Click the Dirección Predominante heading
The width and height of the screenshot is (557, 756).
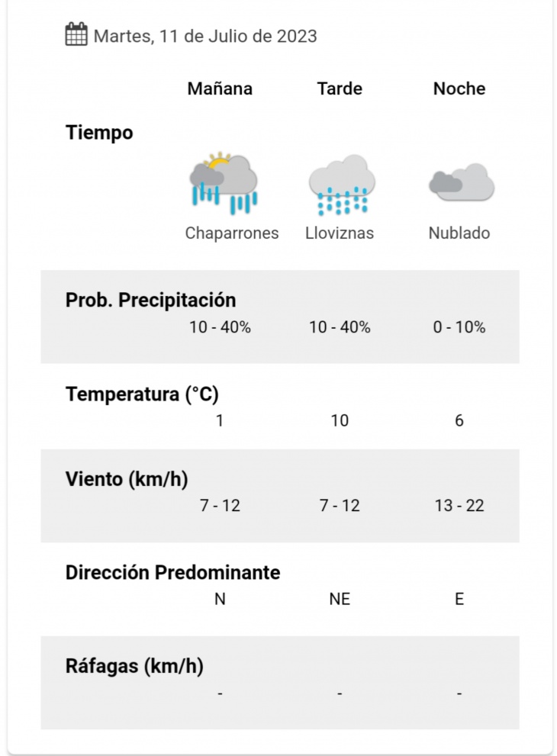coord(172,572)
